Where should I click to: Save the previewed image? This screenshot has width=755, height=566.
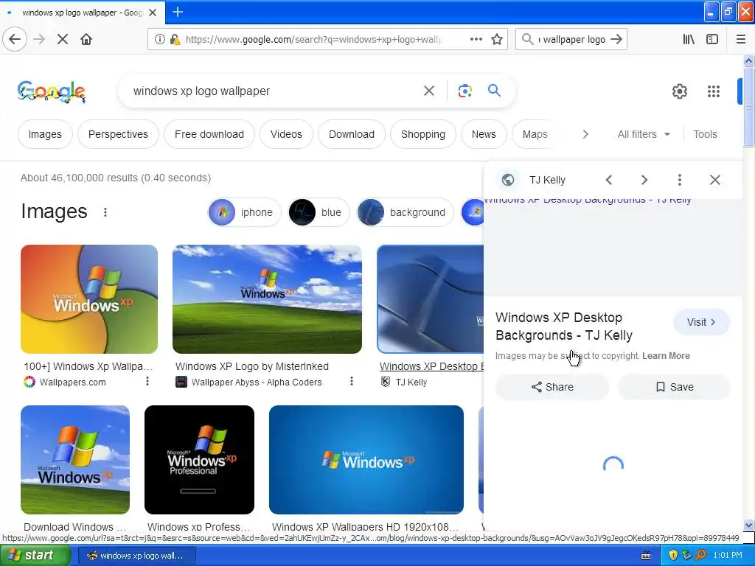tap(674, 387)
